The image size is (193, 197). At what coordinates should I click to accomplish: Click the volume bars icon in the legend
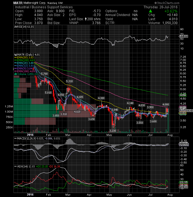(16, 74)
